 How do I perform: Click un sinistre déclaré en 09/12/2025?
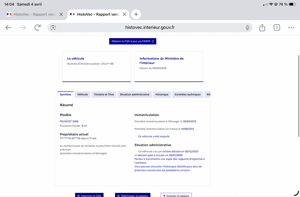coord(178,152)
